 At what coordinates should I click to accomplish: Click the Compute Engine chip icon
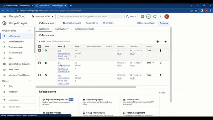(x=4, y=23)
